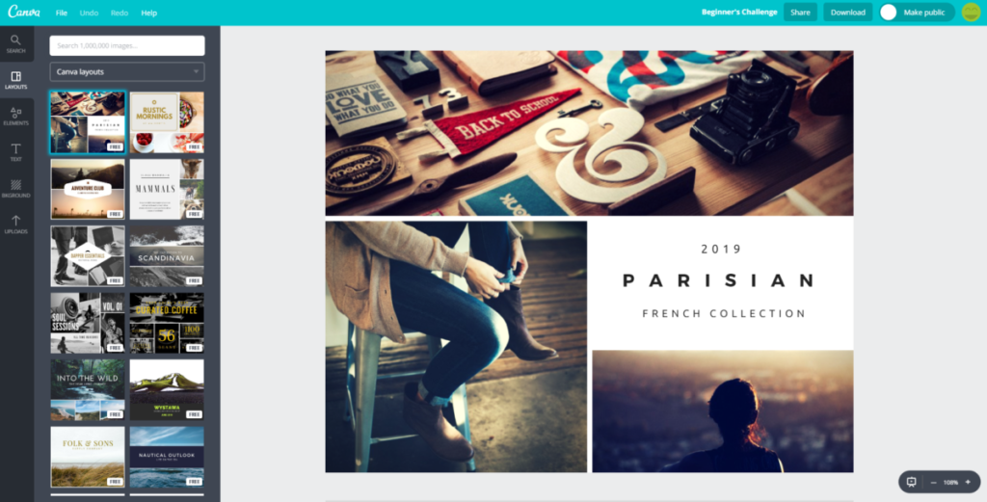
Task: Zoom in with the plus icon
Action: tap(968, 482)
